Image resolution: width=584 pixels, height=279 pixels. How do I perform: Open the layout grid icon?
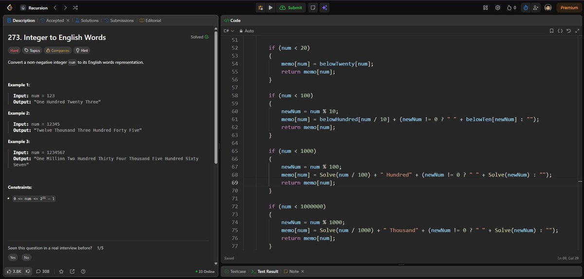click(x=485, y=8)
